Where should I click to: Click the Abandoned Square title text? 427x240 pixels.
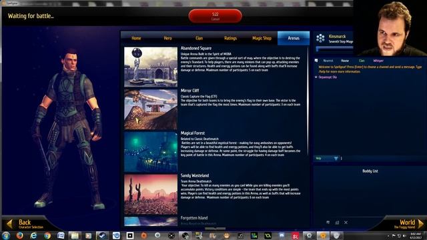pyautogui.click(x=196, y=48)
